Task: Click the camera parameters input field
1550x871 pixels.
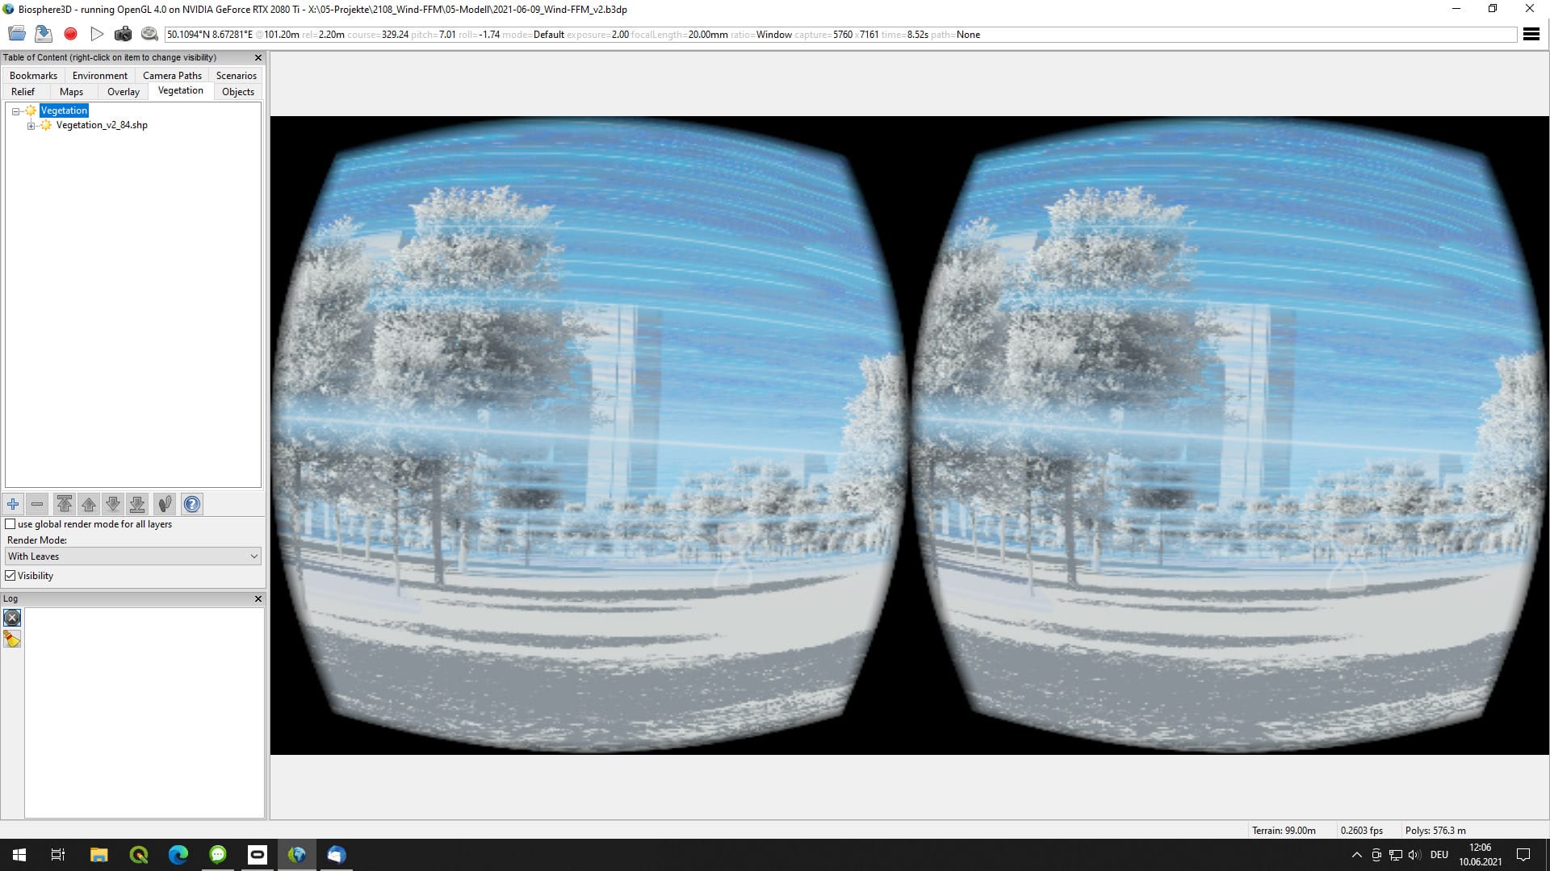Action: click(x=840, y=35)
